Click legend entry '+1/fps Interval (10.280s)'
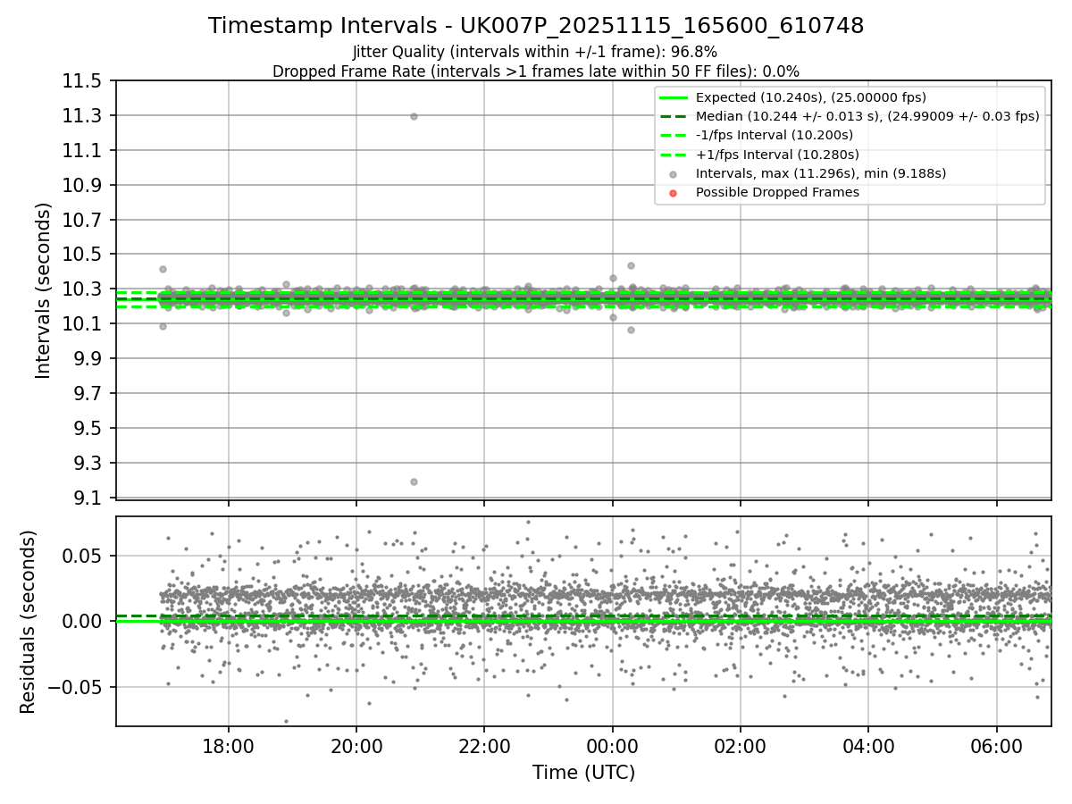This screenshot has height=804, width=1072. (x=776, y=154)
